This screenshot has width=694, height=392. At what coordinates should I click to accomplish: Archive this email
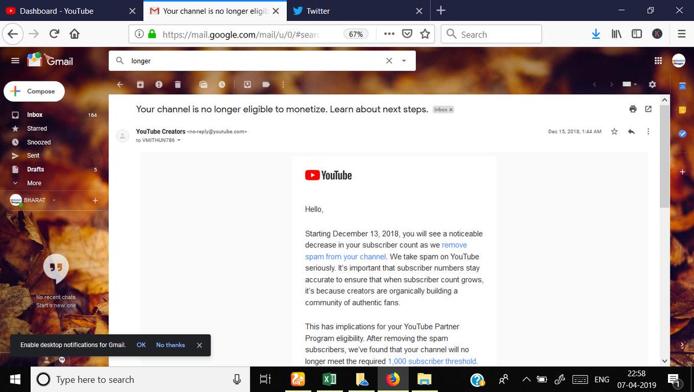pyautogui.click(x=140, y=84)
